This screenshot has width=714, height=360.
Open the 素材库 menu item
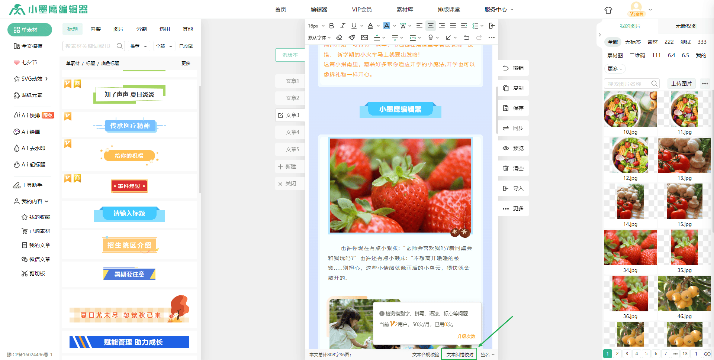tap(405, 10)
